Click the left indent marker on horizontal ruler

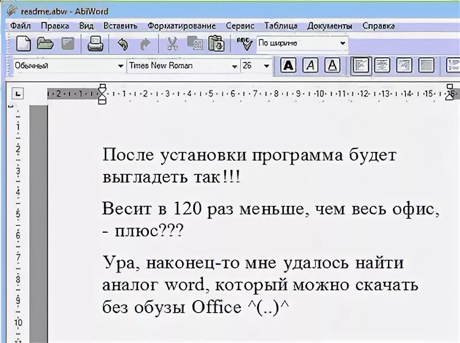pyautogui.click(x=102, y=94)
